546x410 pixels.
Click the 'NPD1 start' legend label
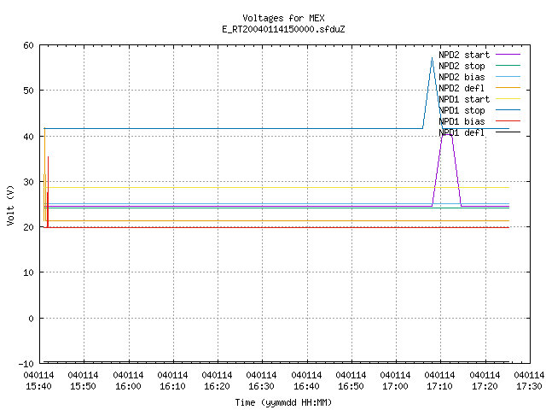coord(464,99)
